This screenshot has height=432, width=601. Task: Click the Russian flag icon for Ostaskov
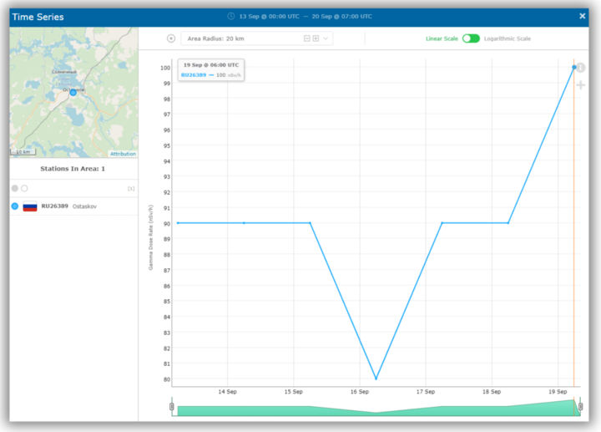pyautogui.click(x=30, y=206)
